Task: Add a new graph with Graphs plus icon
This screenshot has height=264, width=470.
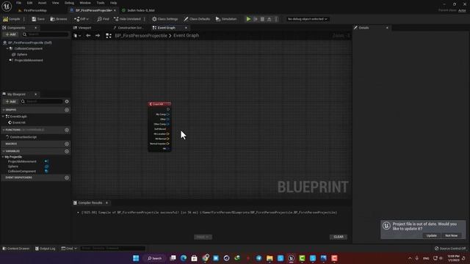Action: pos(67,110)
